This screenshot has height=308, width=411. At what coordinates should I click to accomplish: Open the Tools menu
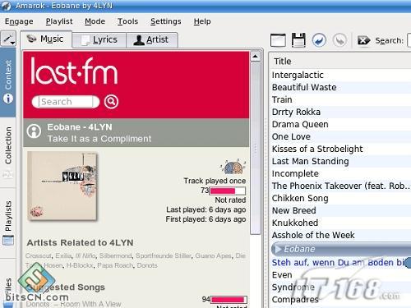coord(127,21)
